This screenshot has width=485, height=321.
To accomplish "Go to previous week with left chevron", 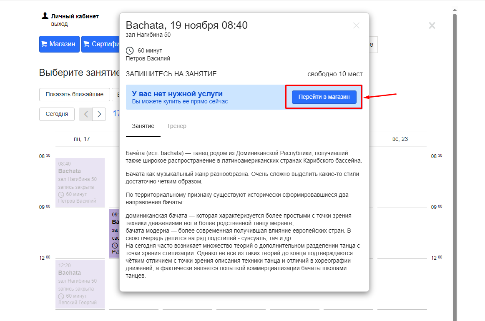I will (85, 114).
